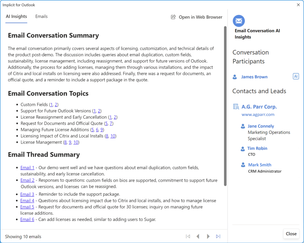Click the AI badge next to James Brown

pyautogui.click(x=296, y=77)
